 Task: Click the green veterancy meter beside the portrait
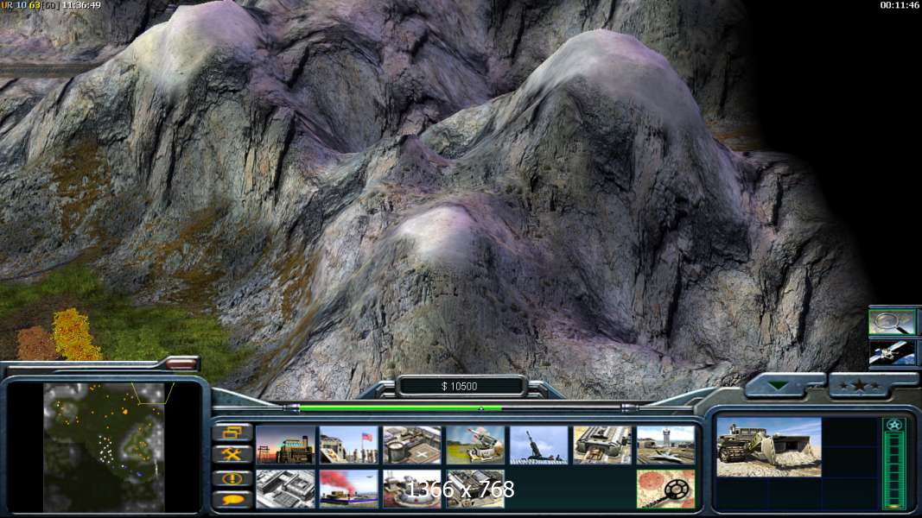pyautogui.click(x=893, y=470)
